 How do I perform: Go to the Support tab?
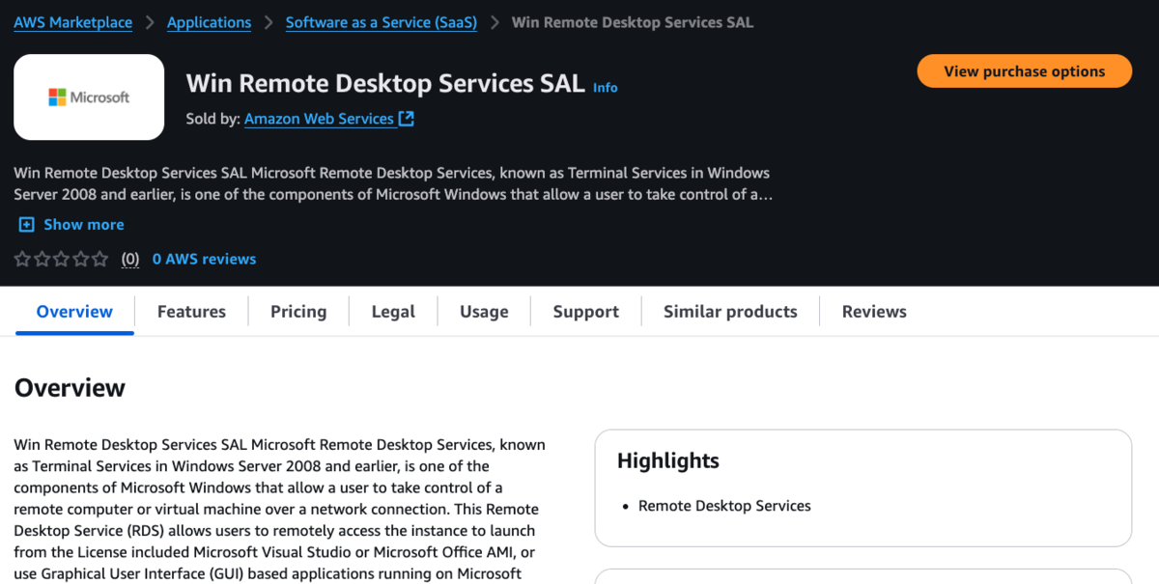(x=585, y=312)
